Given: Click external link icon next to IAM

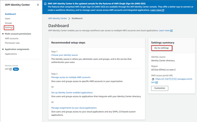Looking at the screenshot, I should pos(10,69).
